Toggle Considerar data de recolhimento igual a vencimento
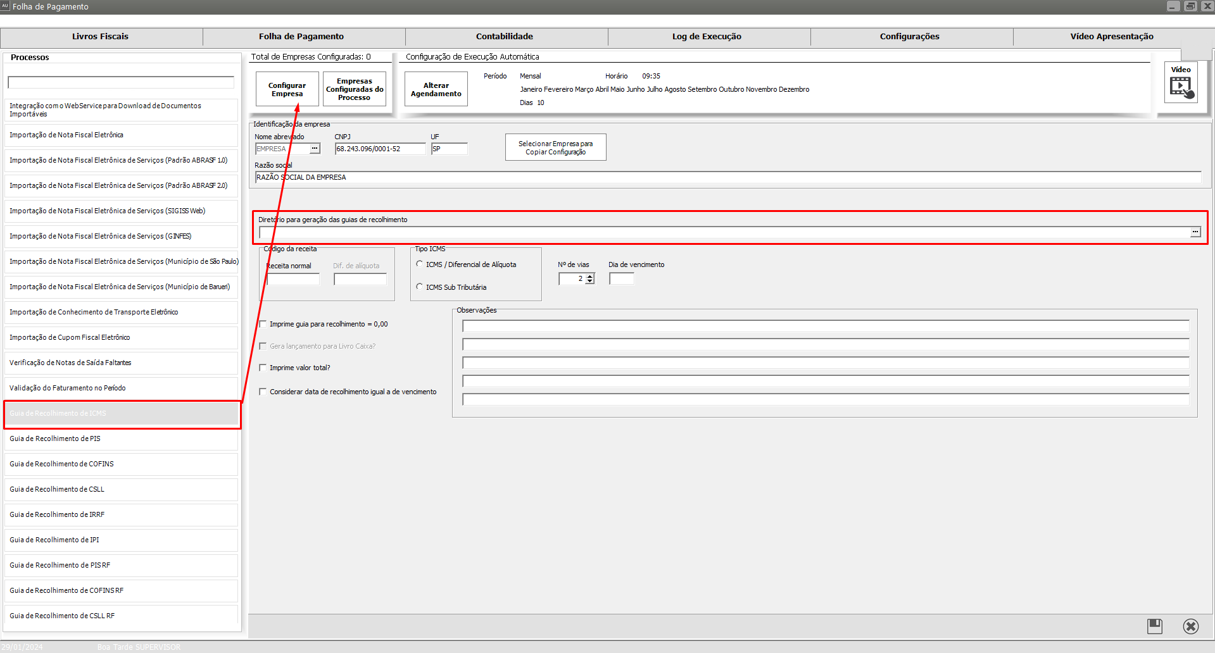The width and height of the screenshot is (1215, 653). [x=263, y=392]
